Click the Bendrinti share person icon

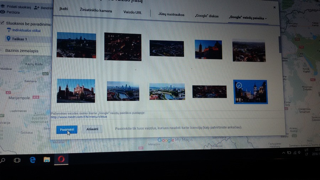pos(37,8)
